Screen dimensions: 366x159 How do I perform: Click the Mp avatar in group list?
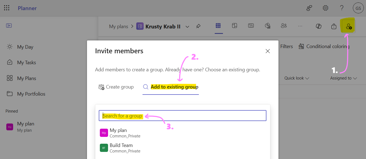pyautogui.click(x=104, y=133)
